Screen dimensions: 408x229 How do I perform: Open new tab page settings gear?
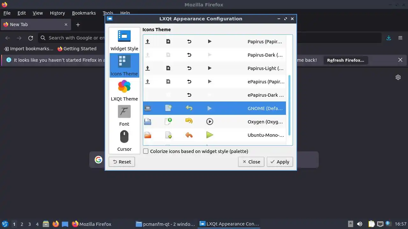click(398, 77)
